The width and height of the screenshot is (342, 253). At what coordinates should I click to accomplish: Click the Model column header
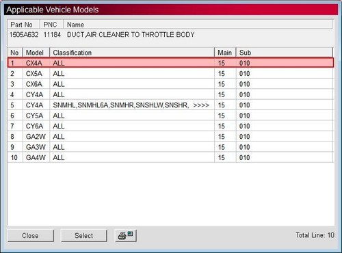coord(36,53)
